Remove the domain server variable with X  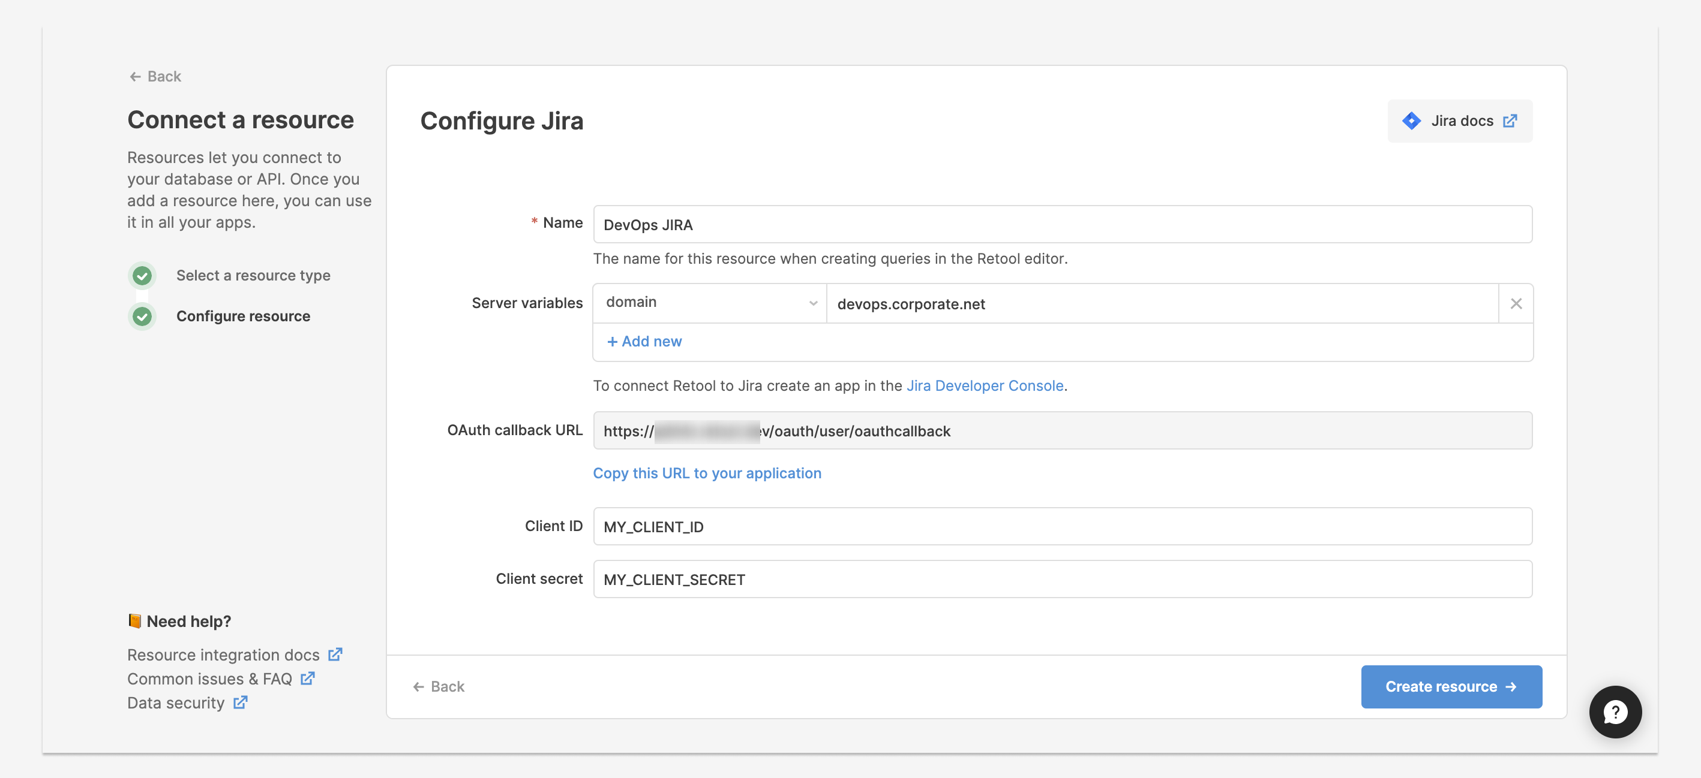[x=1516, y=303]
